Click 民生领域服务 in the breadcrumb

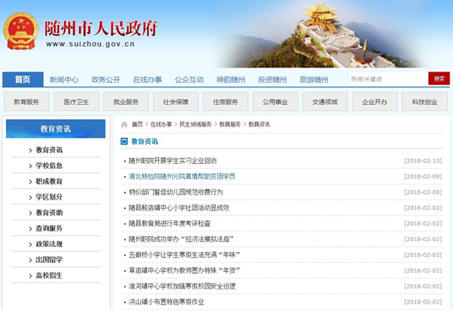click(196, 125)
